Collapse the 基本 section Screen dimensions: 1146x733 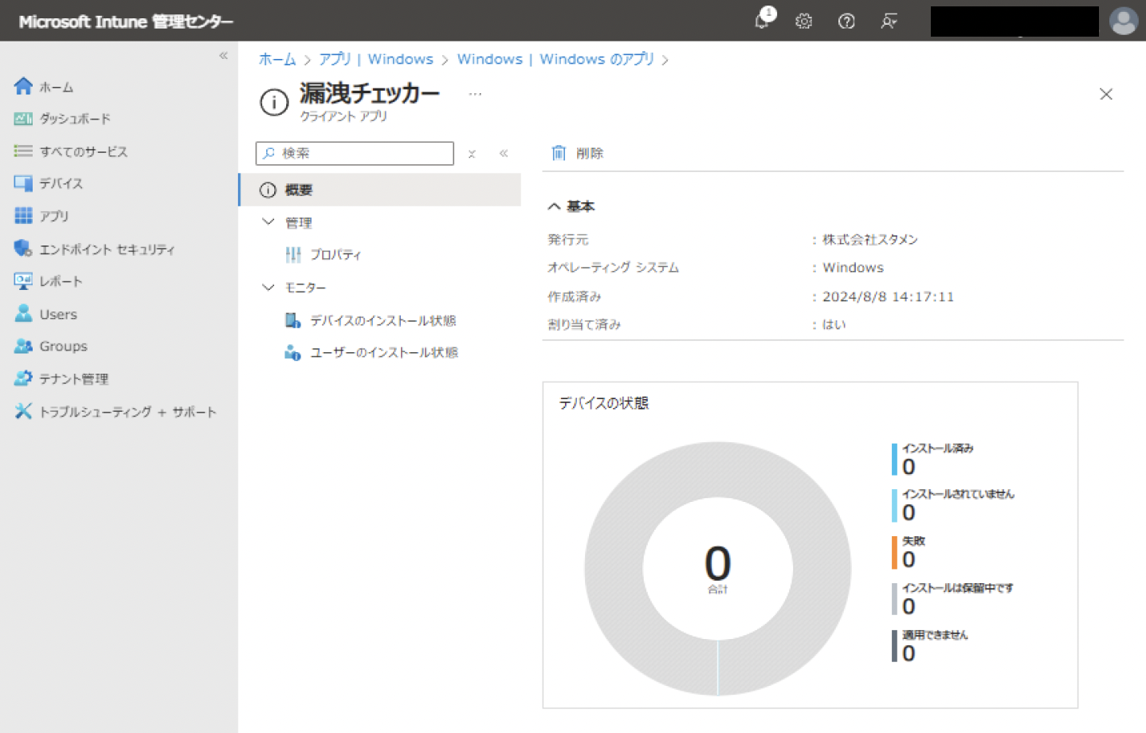571,206
